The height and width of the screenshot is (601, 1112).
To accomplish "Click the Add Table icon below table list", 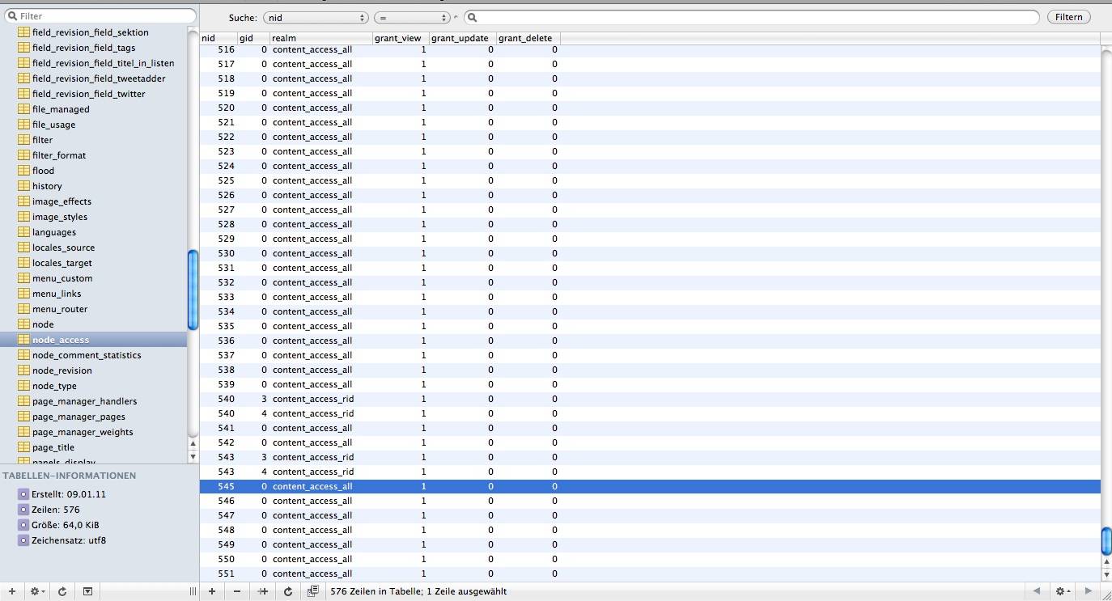I will pyautogui.click(x=12, y=591).
